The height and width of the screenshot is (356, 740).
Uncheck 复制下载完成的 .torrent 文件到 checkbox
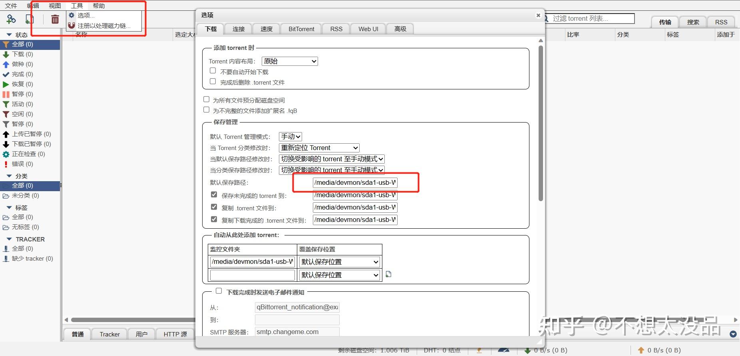click(214, 220)
